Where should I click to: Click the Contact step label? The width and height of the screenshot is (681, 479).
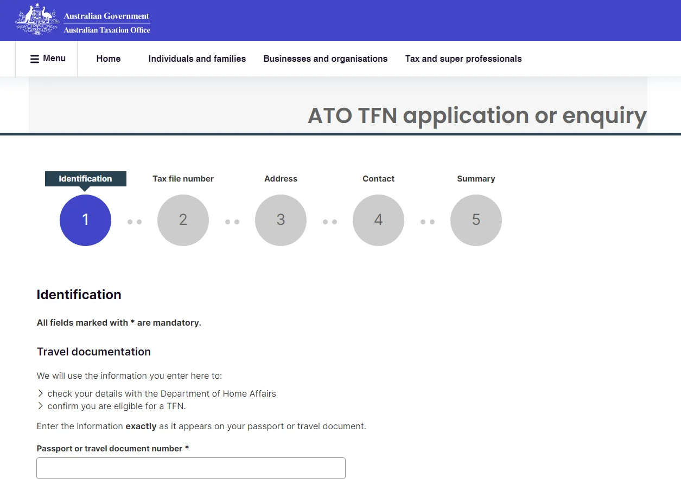click(378, 179)
